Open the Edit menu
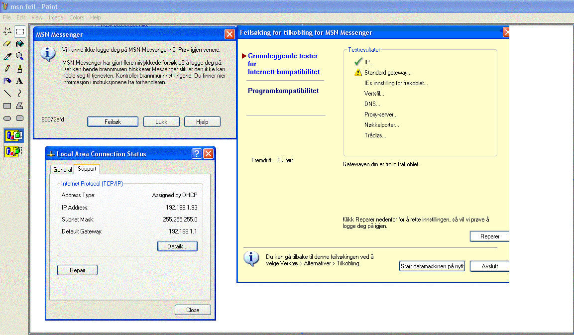This screenshot has height=335, width=574. tap(21, 17)
